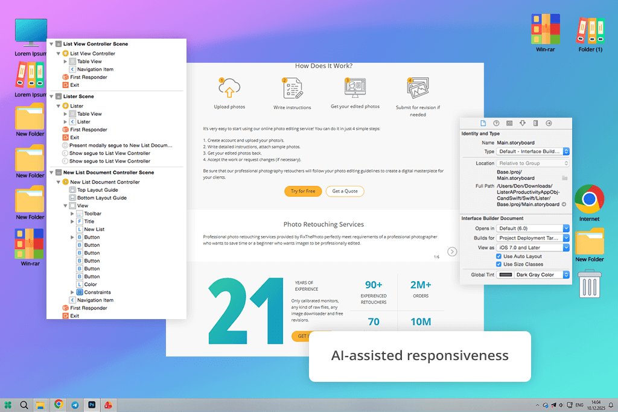
Task: Collapse List View Controller Scene triangle
Action: [52, 44]
